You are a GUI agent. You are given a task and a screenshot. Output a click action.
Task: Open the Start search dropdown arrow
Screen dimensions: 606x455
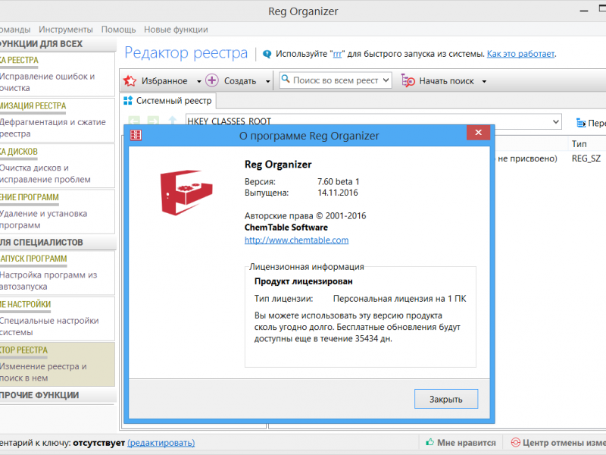point(484,81)
